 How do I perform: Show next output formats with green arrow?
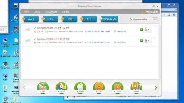pyautogui.click(x=156, y=88)
